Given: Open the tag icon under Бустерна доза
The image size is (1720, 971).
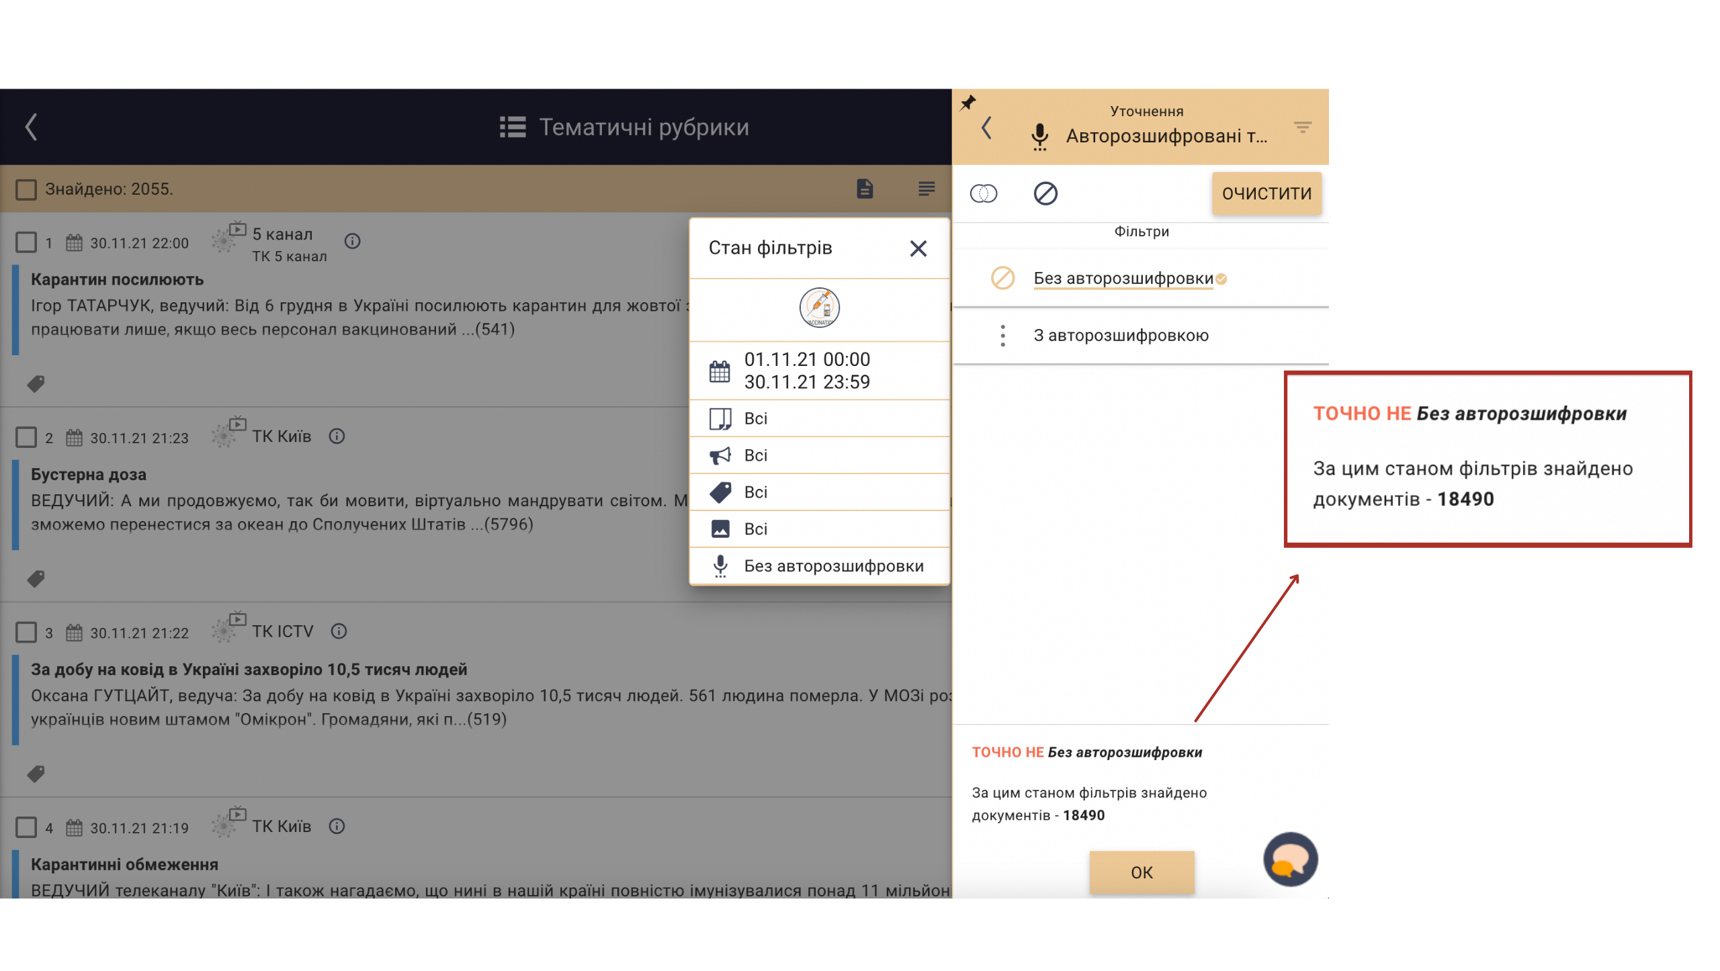Looking at the screenshot, I should click(x=36, y=578).
